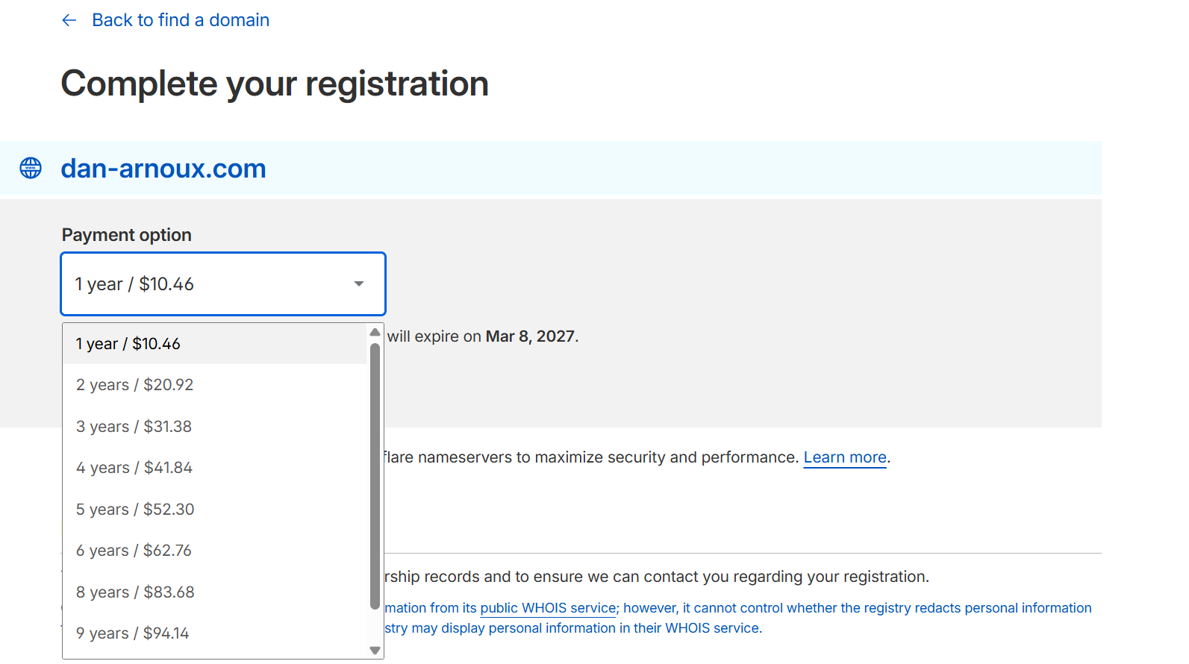Open the 'public WHOIS service' link
This screenshot has height=664, width=1189.
click(x=548, y=608)
